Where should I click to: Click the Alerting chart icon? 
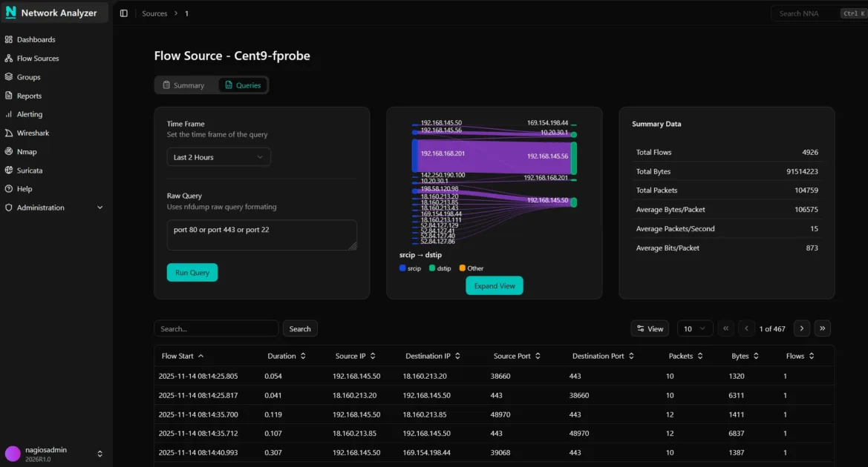(x=9, y=114)
